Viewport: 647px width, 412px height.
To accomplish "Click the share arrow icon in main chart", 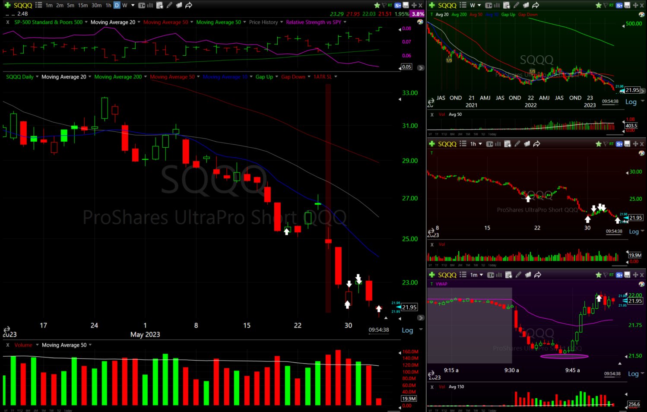I will (189, 5).
